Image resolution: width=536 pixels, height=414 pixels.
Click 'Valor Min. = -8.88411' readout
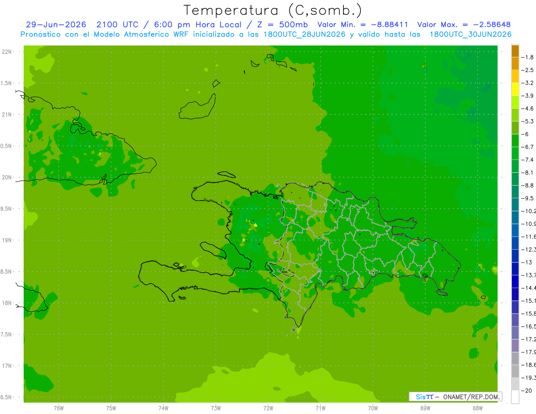coord(362,25)
